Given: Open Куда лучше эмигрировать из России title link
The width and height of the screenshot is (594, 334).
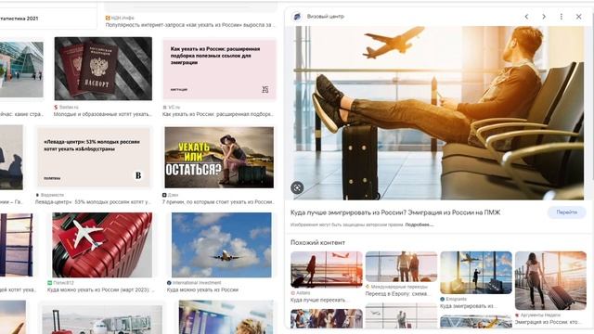Looking at the screenshot, I should click(x=395, y=212).
